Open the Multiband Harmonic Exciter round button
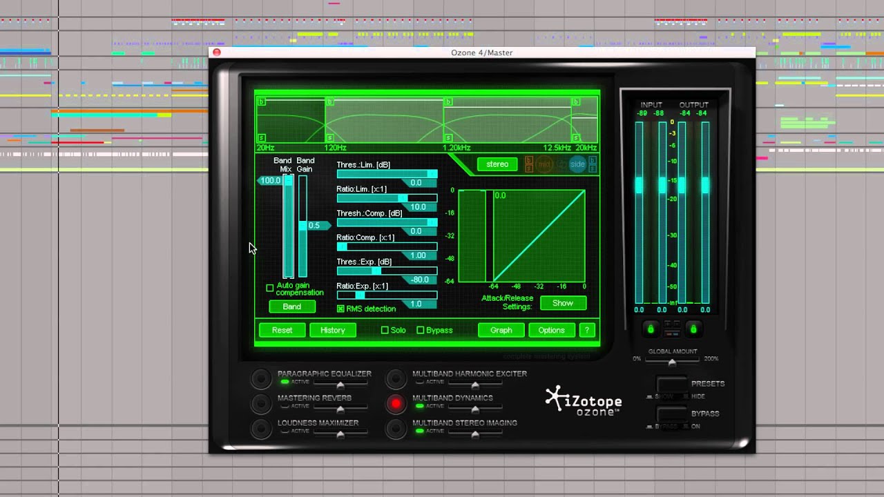Screen dimensions: 884x497 (x=396, y=379)
